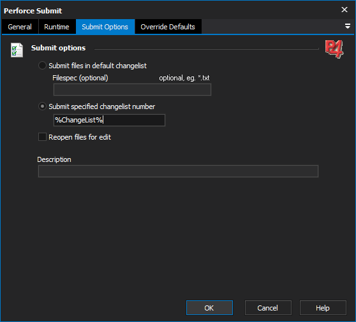Select the Submit Options tab
This screenshot has width=356, height=322.
pos(105,27)
